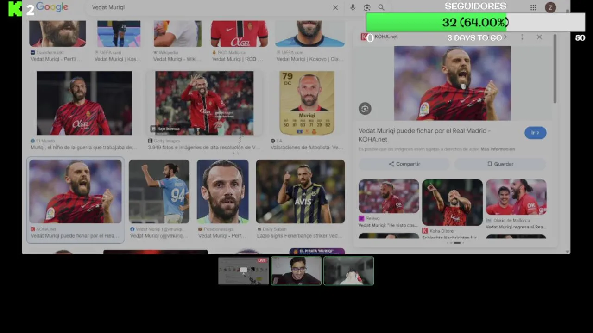Viewport: 593px width, 333px height.
Task: Show next image in preview panel
Action: coord(505,37)
